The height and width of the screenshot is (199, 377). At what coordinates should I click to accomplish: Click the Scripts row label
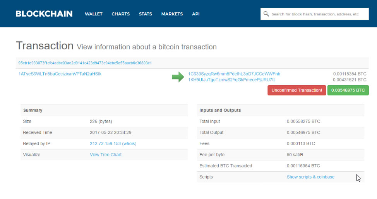[x=206, y=177]
